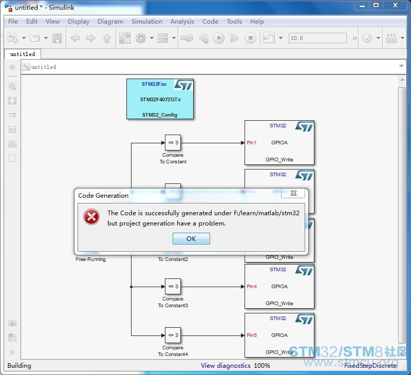Image resolution: width=411 pixels, height=375 pixels.
Task: Select the GPIO_Write block with Pin4
Action: point(279,287)
